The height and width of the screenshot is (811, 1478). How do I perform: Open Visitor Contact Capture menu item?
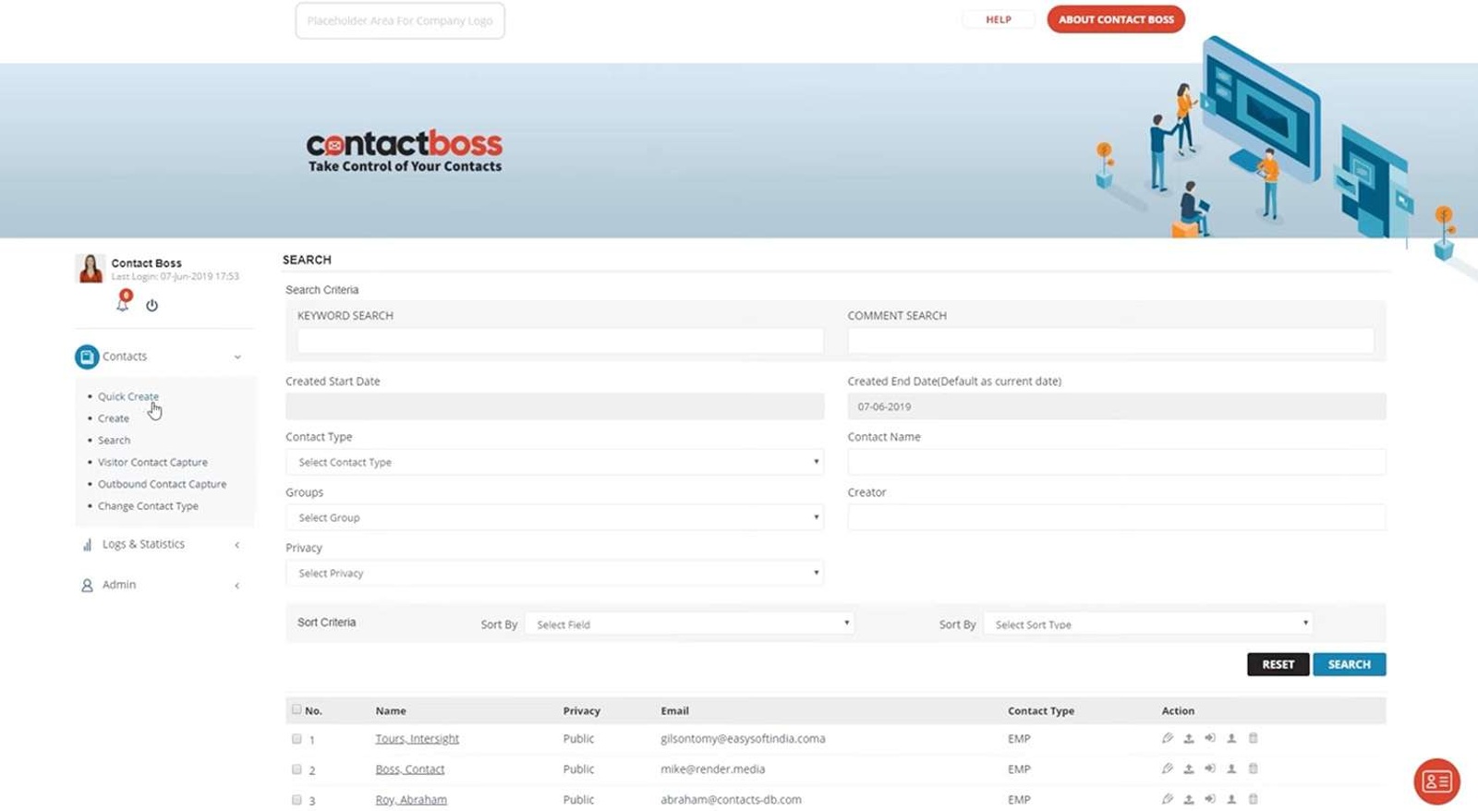[x=152, y=463]
